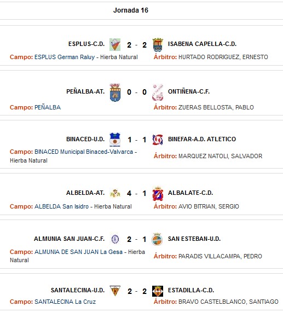Image resolution: width=283 pixels, height=312 pixels.
Task: Select the ALBELDA-AT. 4 - 1 score
Action: [x=136, y=193]
